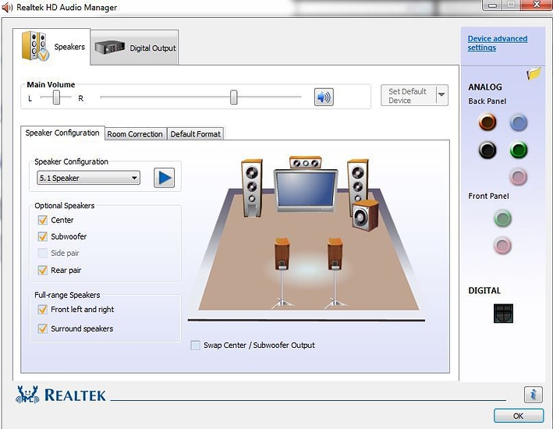Select the black back panel audio jack
The height and width of the screenshot is (429, 553).
point(487,150)
